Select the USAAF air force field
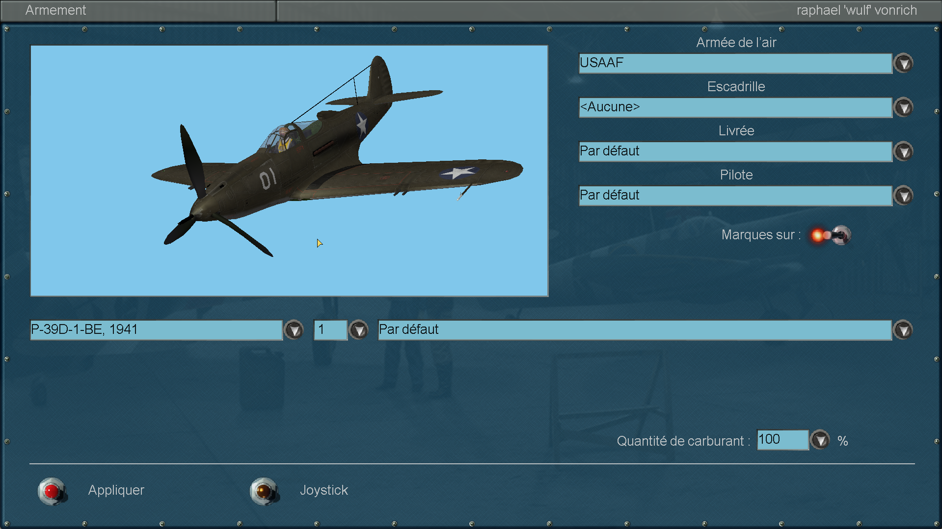Viewport: 942px width, 529px height. tap(735, 63)
